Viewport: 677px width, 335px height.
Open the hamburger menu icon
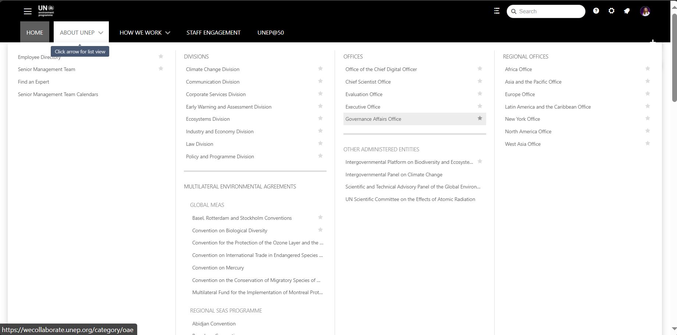click(28, 11)
